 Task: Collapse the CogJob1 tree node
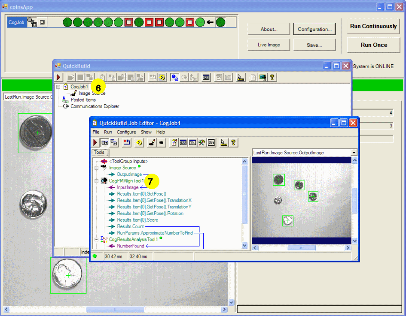pyautogui.click(x=58, y=87)
